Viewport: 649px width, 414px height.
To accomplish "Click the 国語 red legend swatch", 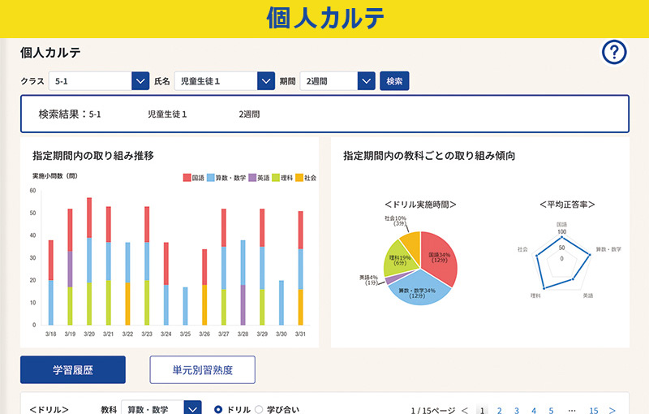I will [187, 178].
